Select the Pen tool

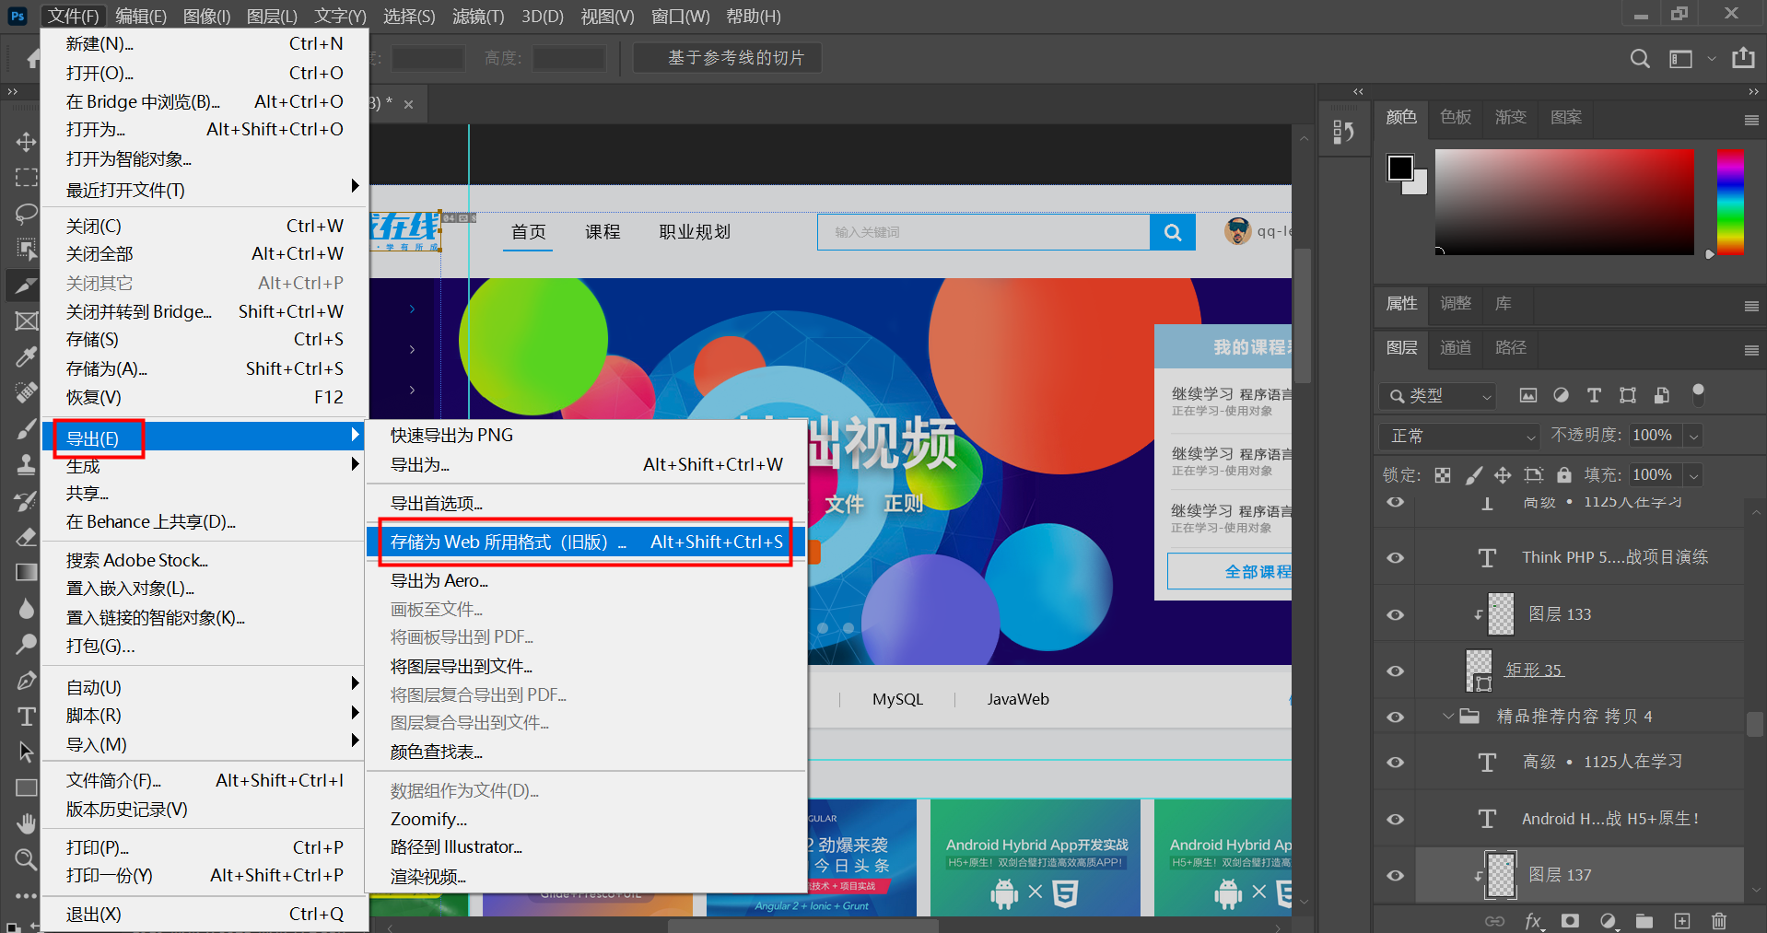26,680
